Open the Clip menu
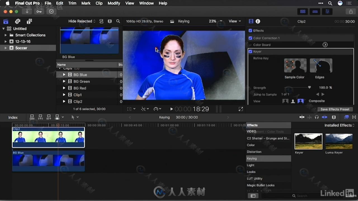The image size is (358, 201). click(99, 3)
